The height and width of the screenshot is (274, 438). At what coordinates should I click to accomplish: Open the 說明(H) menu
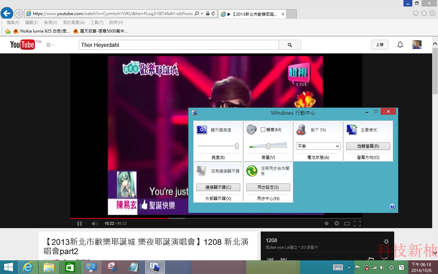116,23
